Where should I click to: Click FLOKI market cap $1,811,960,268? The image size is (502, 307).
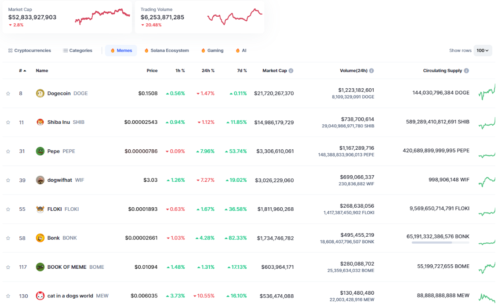(275, 209)
